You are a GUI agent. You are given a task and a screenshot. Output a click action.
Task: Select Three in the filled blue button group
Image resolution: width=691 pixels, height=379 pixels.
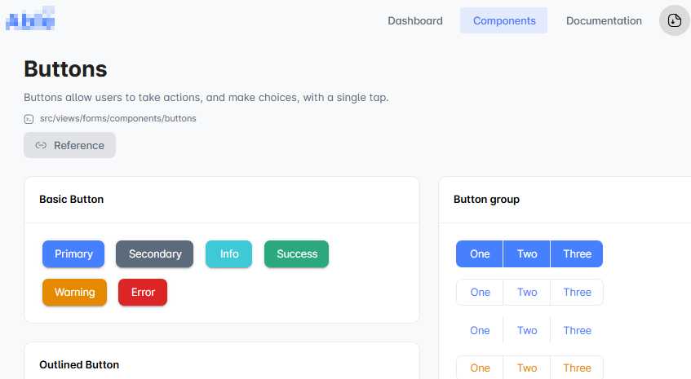tap(577, 254)
